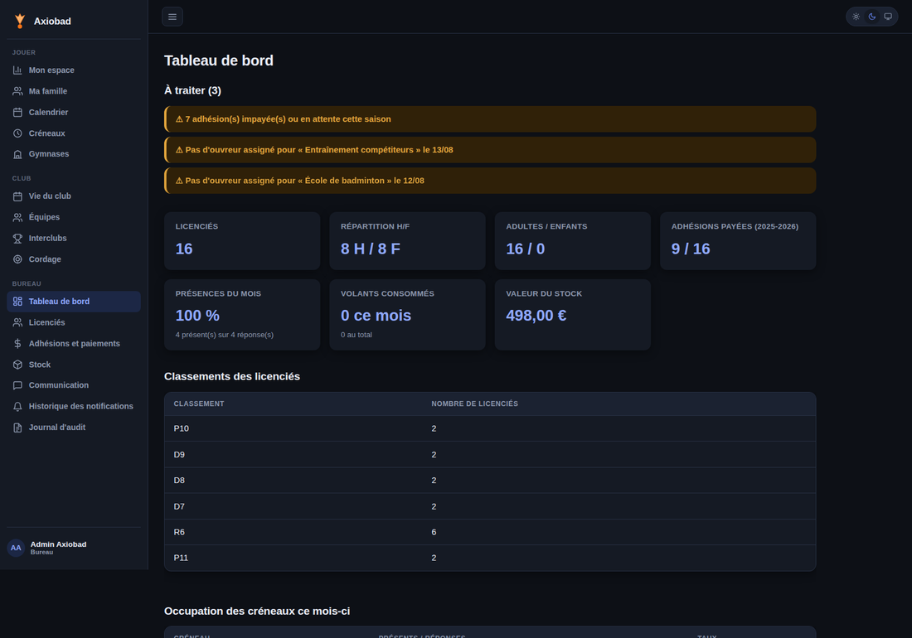Viewport: 912px width, 638px height.
Task: Click Volants consommés value 0 ce mois
Action: tap(376, 316)
